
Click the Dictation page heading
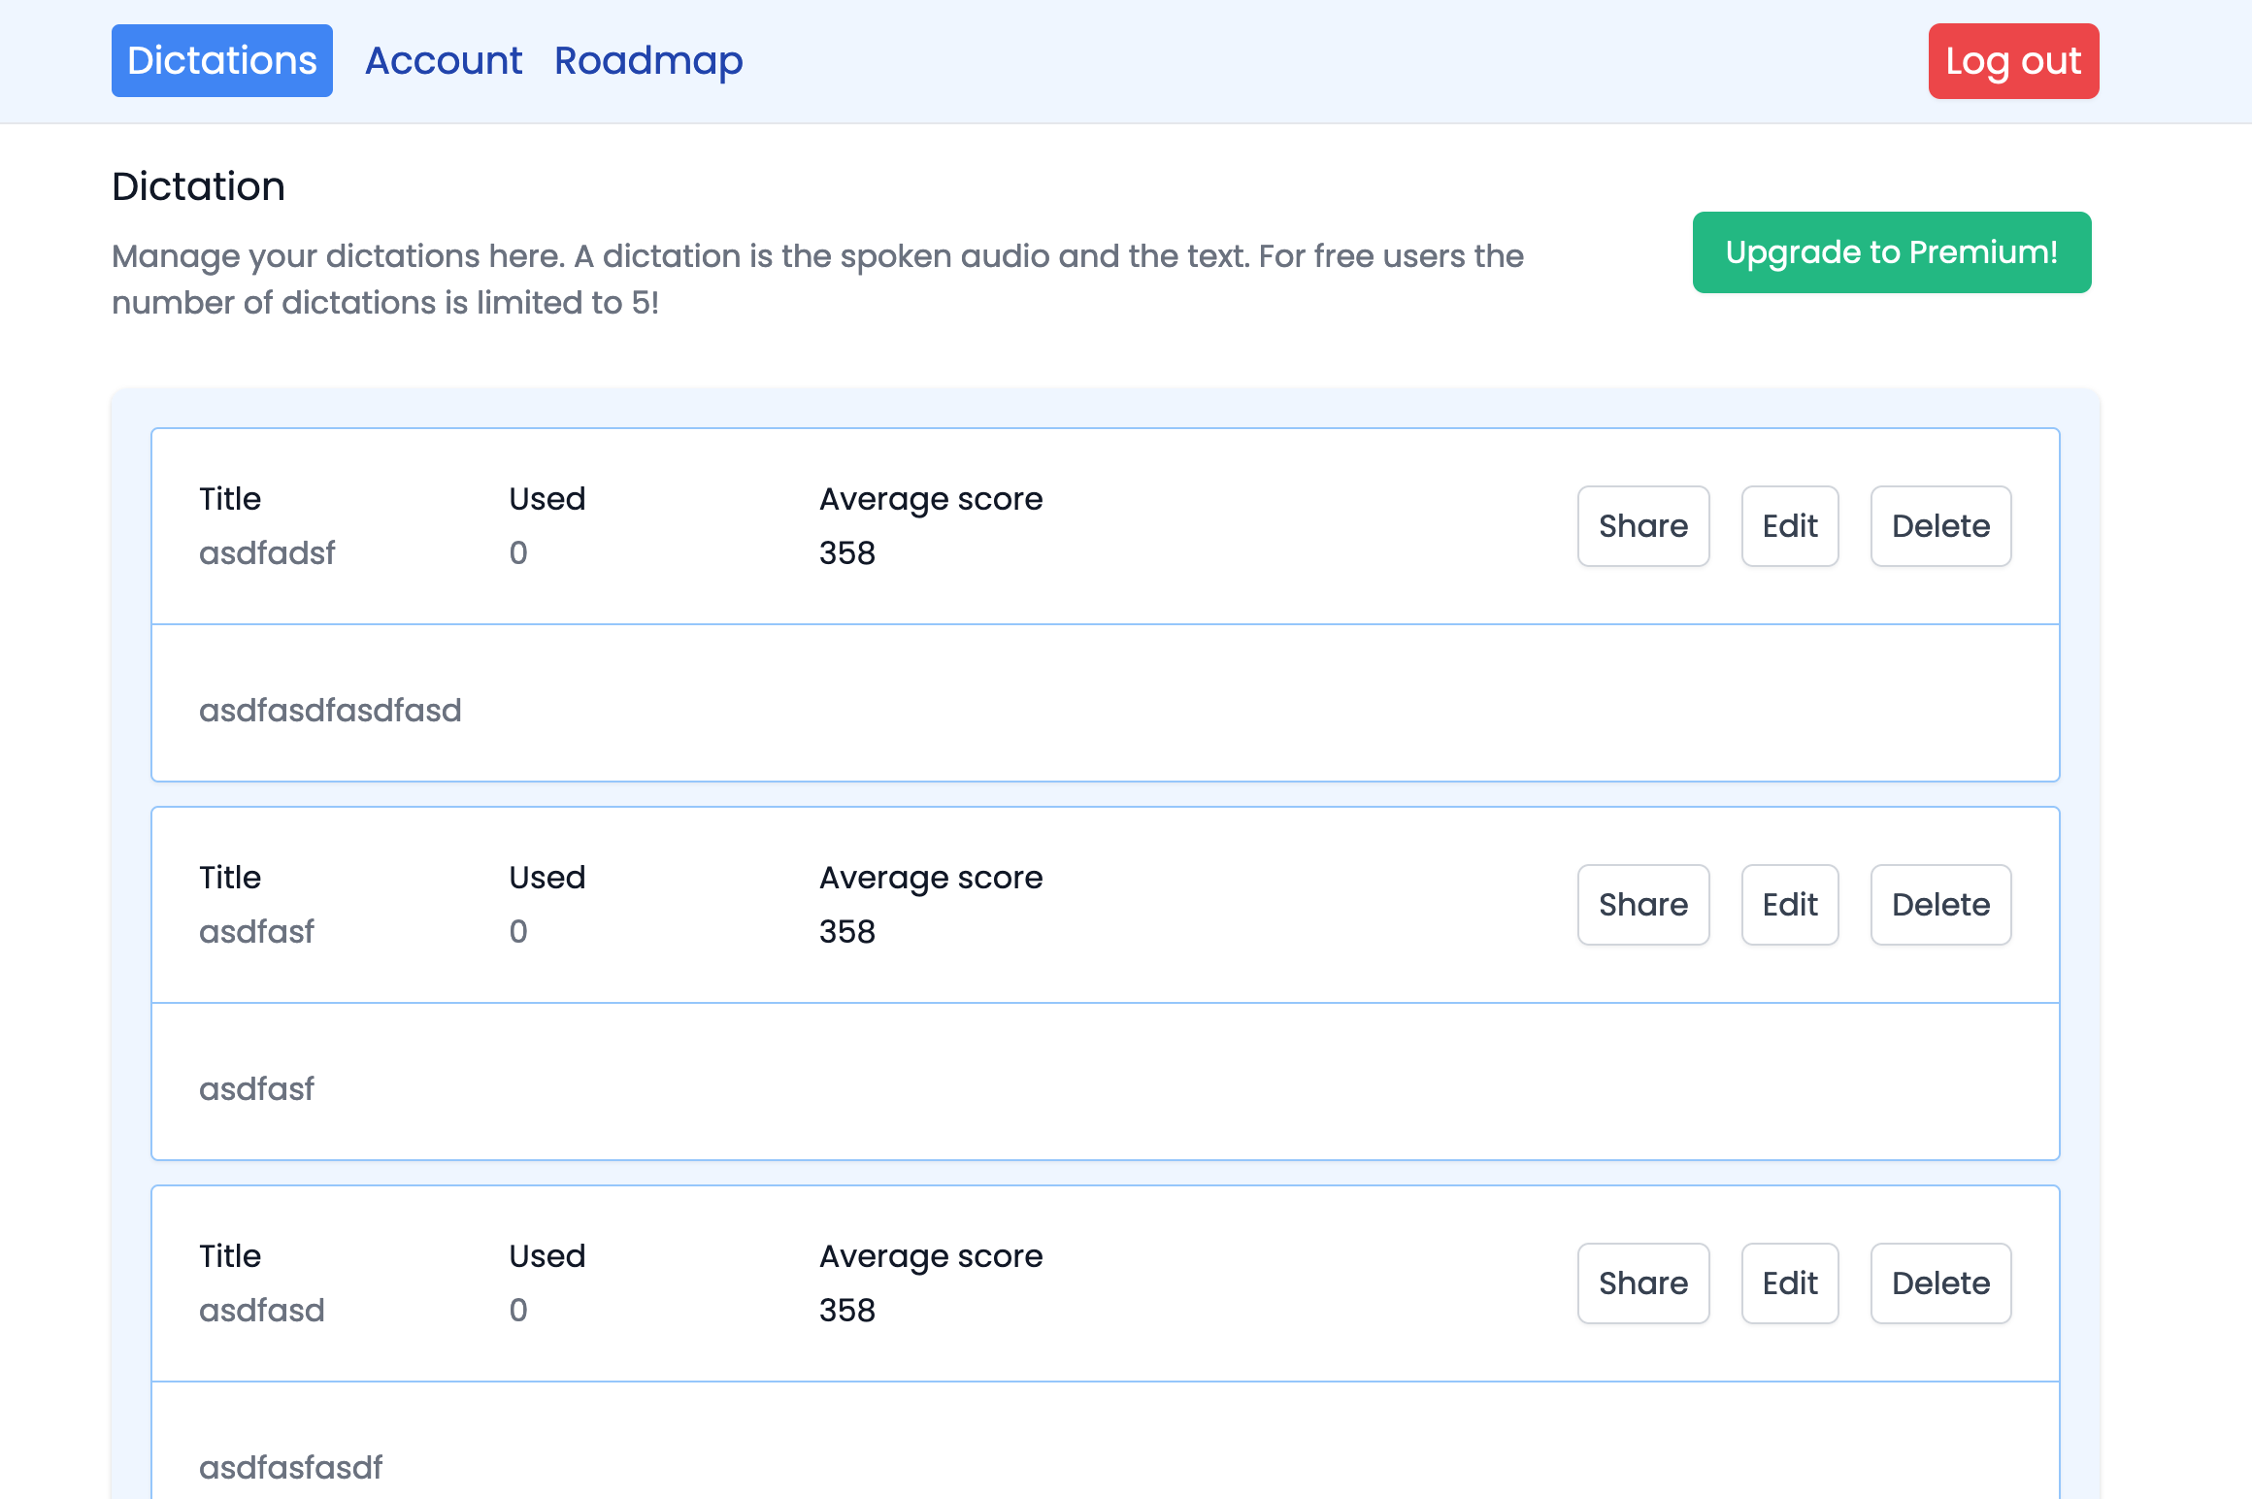point(198,186)
